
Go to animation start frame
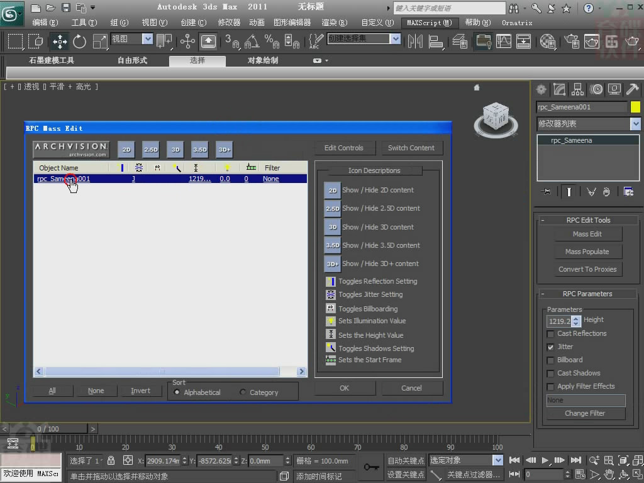(514, 460)
